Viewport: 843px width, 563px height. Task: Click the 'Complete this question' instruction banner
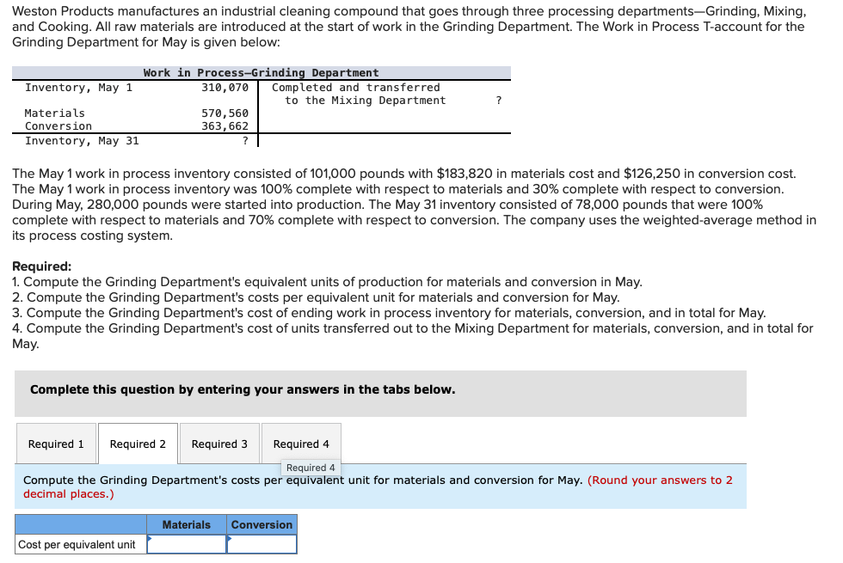point(380,394)
